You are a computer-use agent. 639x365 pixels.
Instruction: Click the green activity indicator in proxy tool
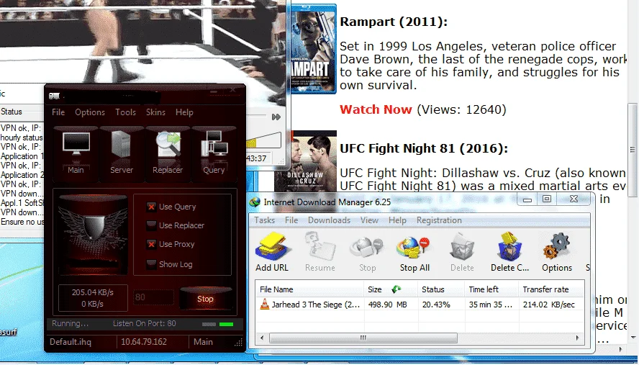[226, 324]
